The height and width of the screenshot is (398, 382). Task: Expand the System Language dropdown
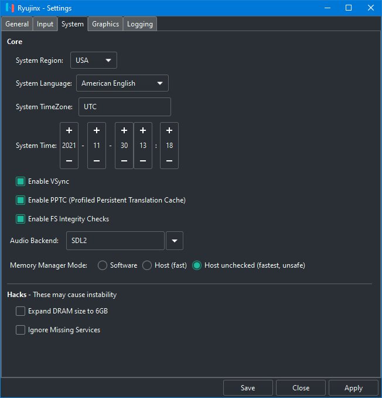point(122,83)
